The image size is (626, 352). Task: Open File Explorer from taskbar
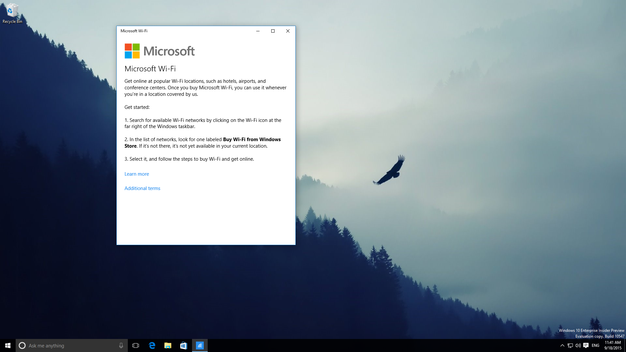(x=168, y=345)
